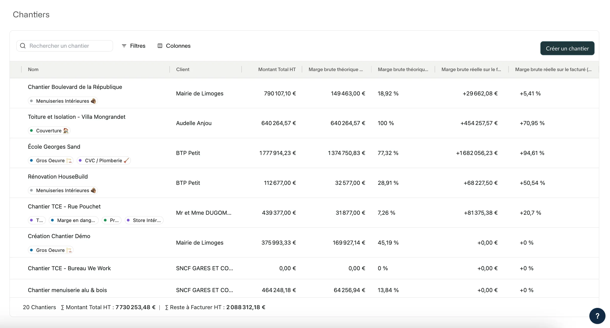This screenshot has height=328, width=610.
Task: Select the Chantier menuiserie alu & bois row
Action: pyautogui.click(x=67, y=290)
